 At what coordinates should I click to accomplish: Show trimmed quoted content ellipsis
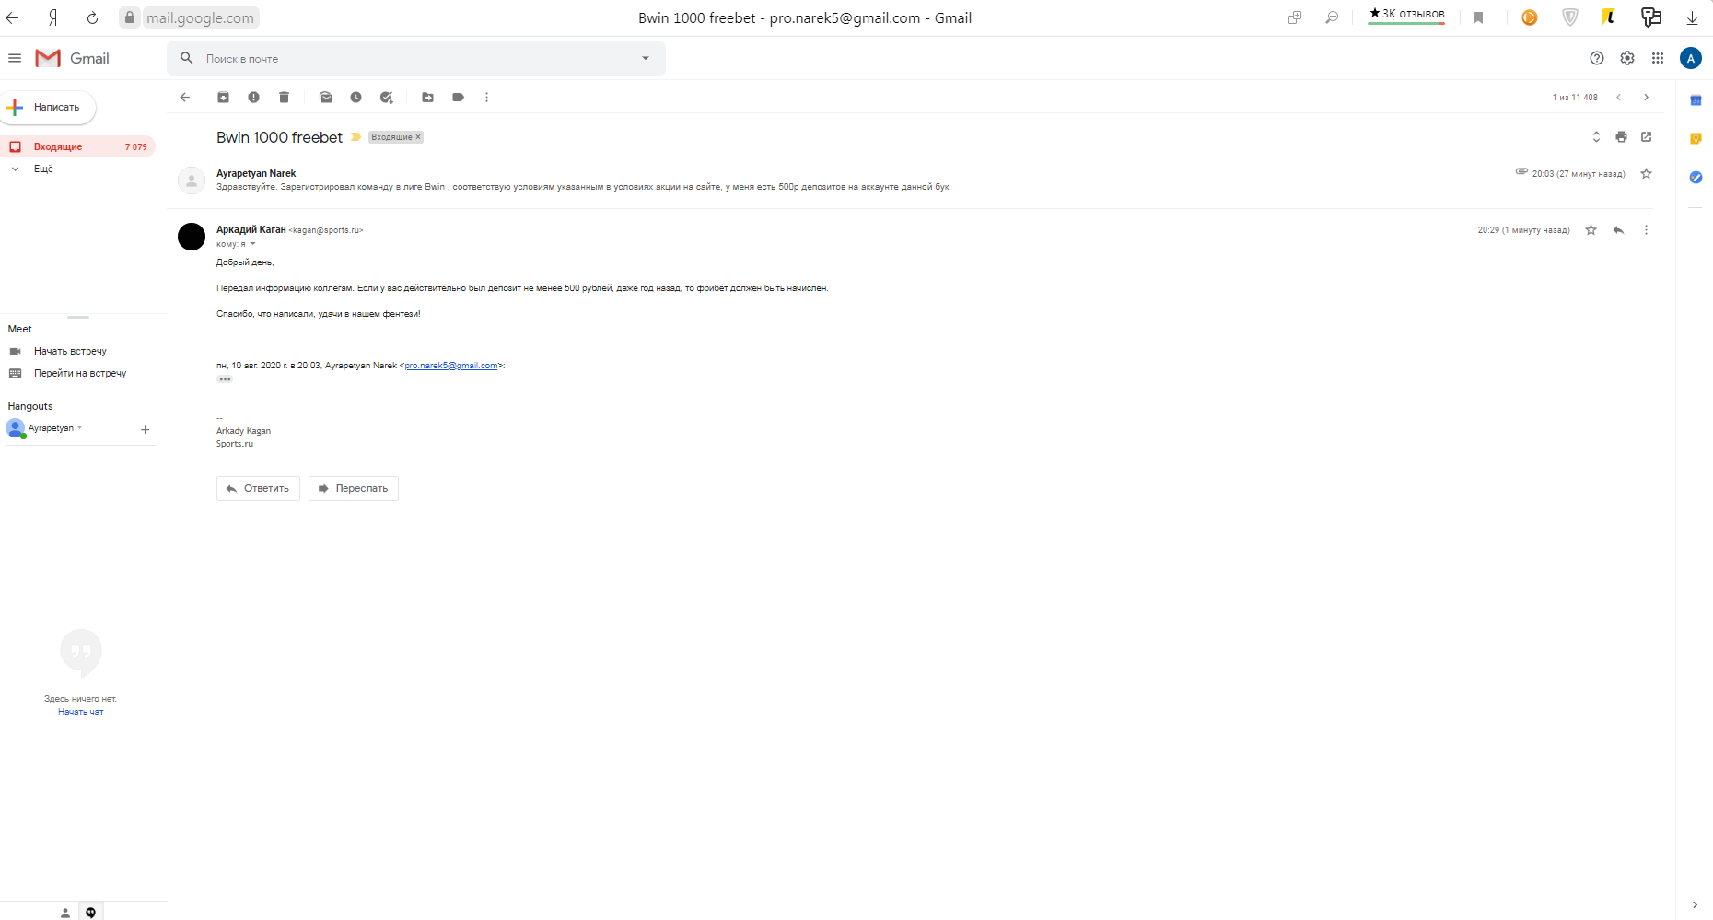(x=225, y=379)
